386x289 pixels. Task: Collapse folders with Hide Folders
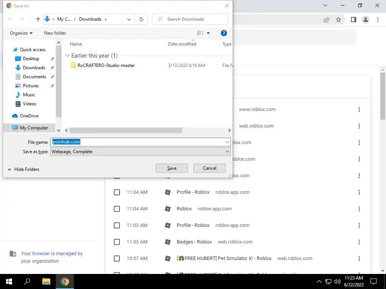click(x=23, y=169)
